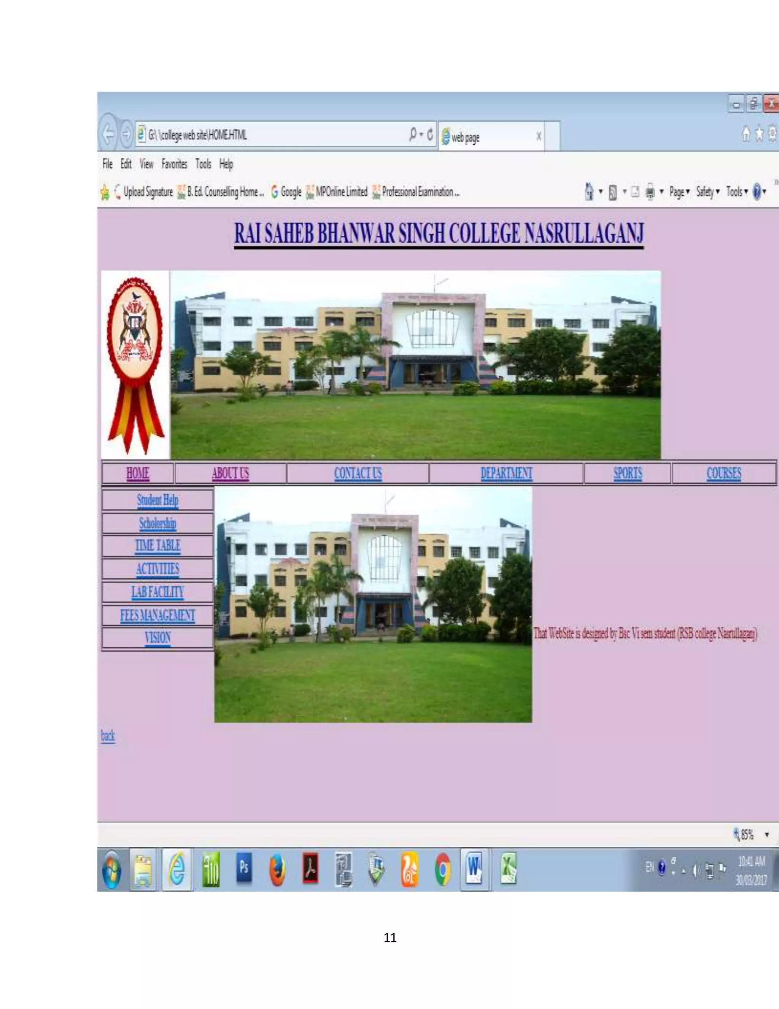Open the CONTACT US link
Viewport: 779px width, 1009px height.
click(x=358, y=473)
